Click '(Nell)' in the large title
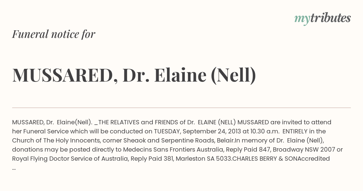The height and width of the screenshot is (191, 363). coord(233,75)
